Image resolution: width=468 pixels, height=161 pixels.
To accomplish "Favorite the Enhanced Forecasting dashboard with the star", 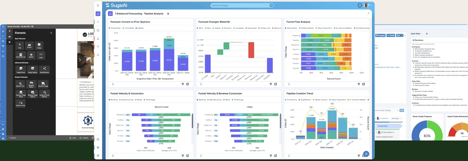I will pyautogui.click(x=168, y=14).
